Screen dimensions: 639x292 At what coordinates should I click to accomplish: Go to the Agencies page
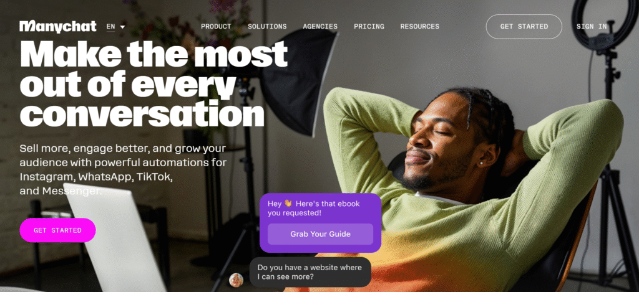pos(320,26)
